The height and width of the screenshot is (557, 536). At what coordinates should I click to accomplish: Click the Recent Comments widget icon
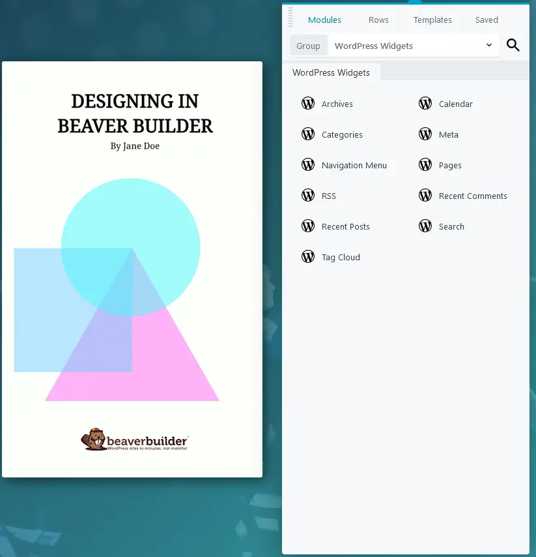click(425, 196)
